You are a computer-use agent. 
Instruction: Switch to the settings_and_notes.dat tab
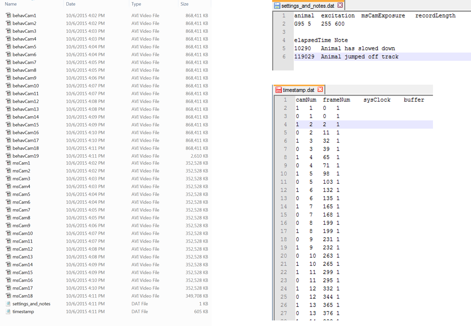click(x=307, y=6)
